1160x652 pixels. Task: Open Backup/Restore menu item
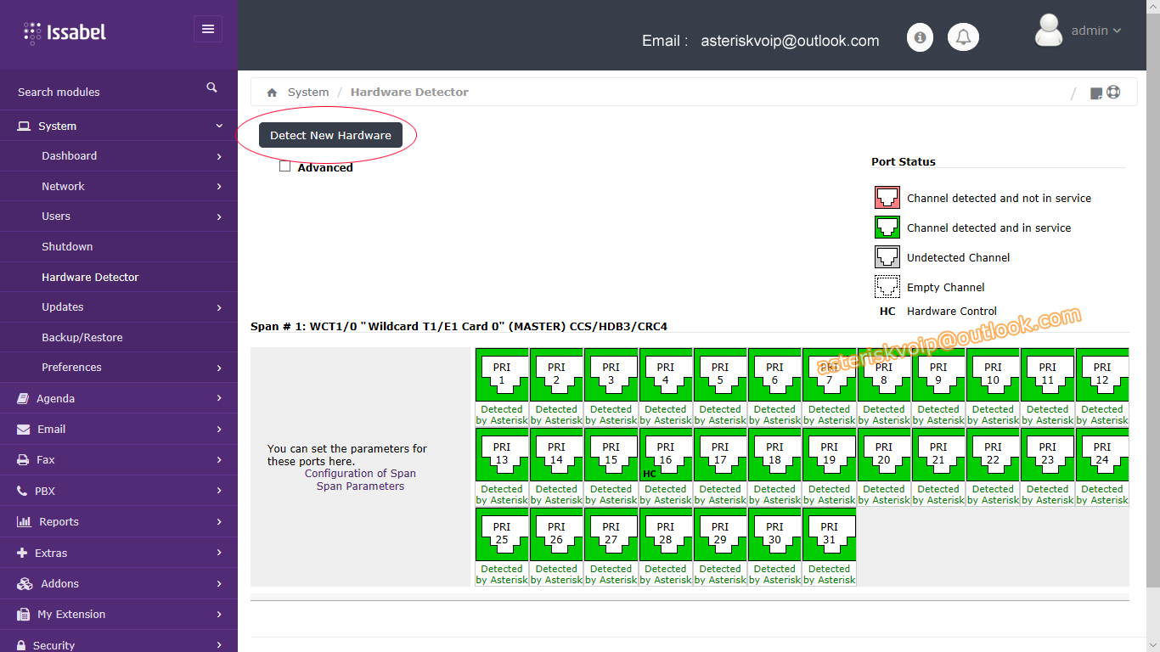click(82, 337)
